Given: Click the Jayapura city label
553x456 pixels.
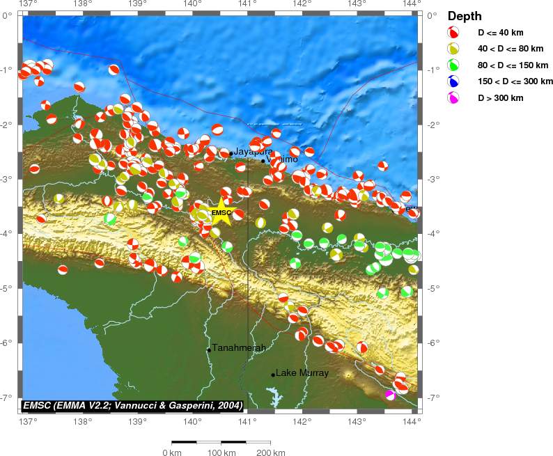Looking at the screenshot, I should pos(253,151).
